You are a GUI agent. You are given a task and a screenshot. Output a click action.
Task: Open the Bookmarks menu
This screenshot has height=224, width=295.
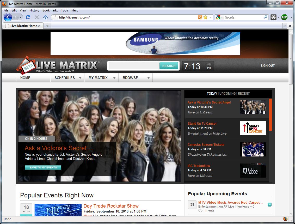tap(50, 10)
